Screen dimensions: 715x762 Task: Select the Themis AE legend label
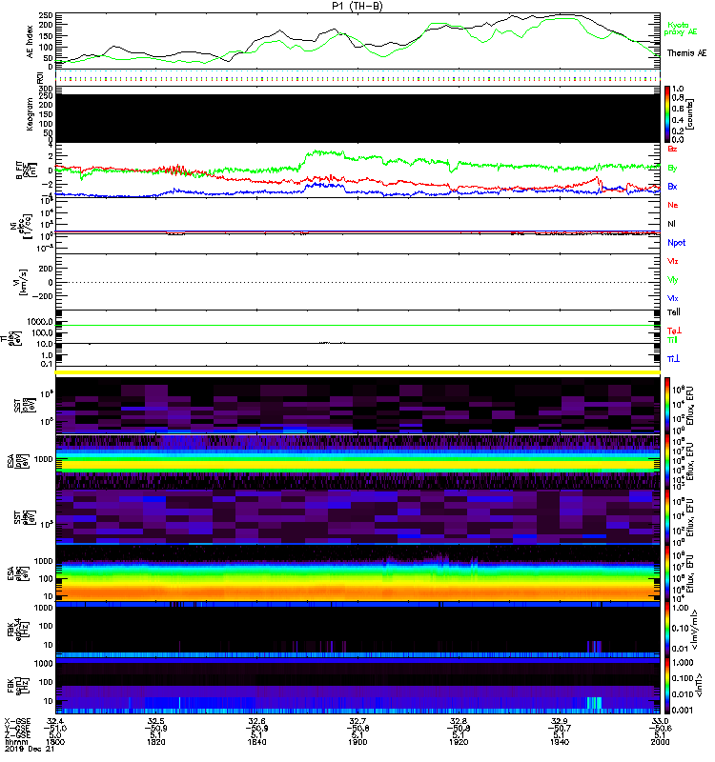click(686, 53)
